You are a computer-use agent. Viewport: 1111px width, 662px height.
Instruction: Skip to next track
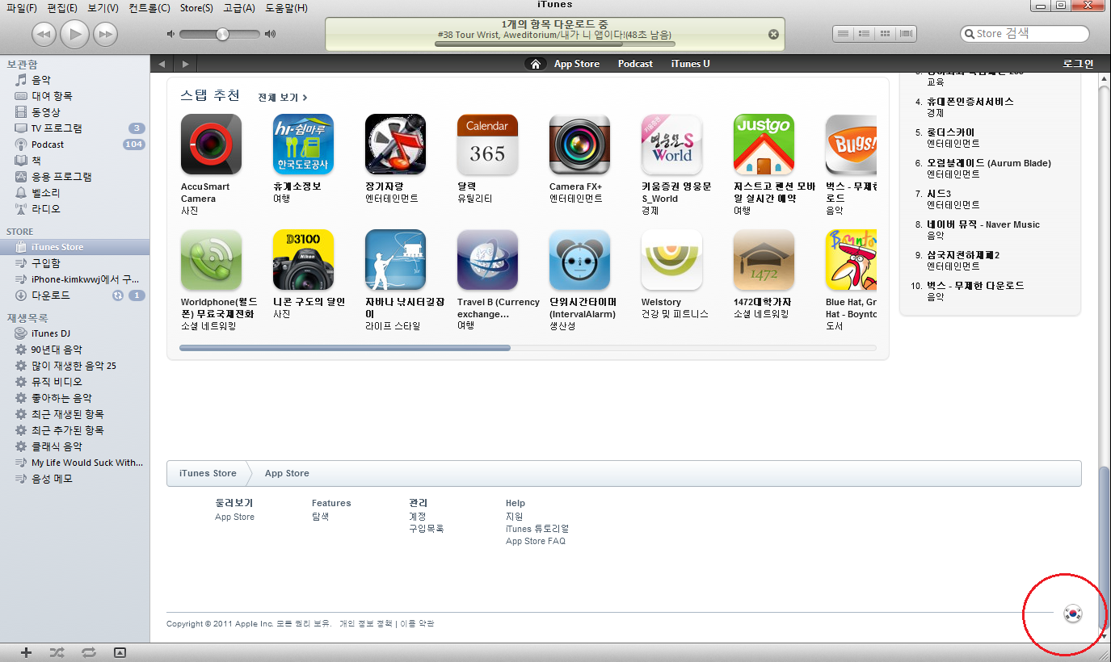(x=105, y=34)
